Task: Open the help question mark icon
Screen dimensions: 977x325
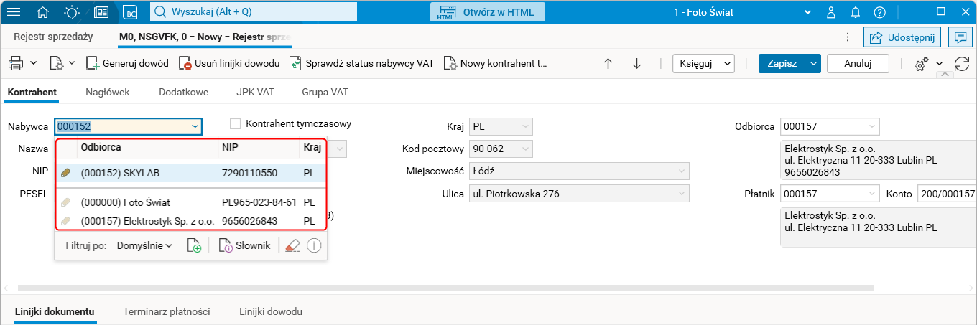Action: [x=880, y=11]
